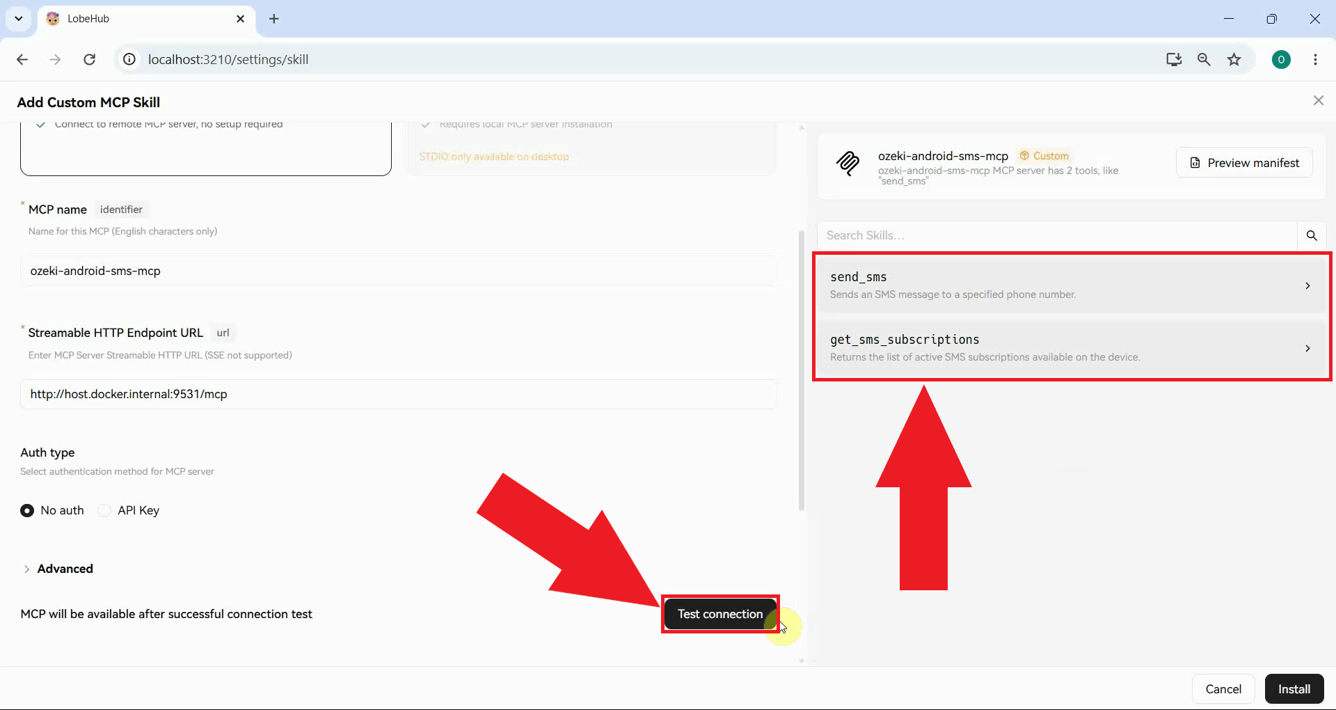This screenshot has width=1336, height=710.
Task: Click the 'STDIO only available on desktop' notice
Action: pos(494,157)
